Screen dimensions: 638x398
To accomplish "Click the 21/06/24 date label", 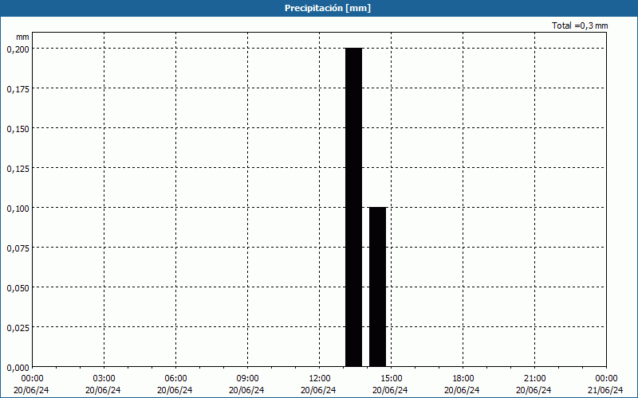I will click(605, 390).
